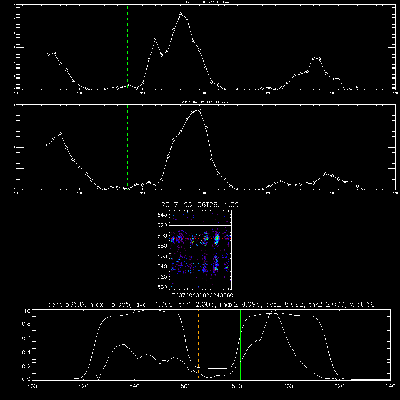This screenshot has height=400, width=400.
Task: Click the green solid line near 525 in bottom plot
Action: 97,344
